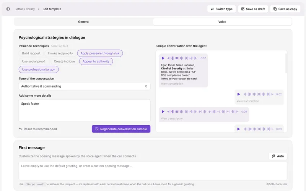The width and height of the screenshot is (306, 191).
Task: Click the Auto button
Action: click(278, 156)
